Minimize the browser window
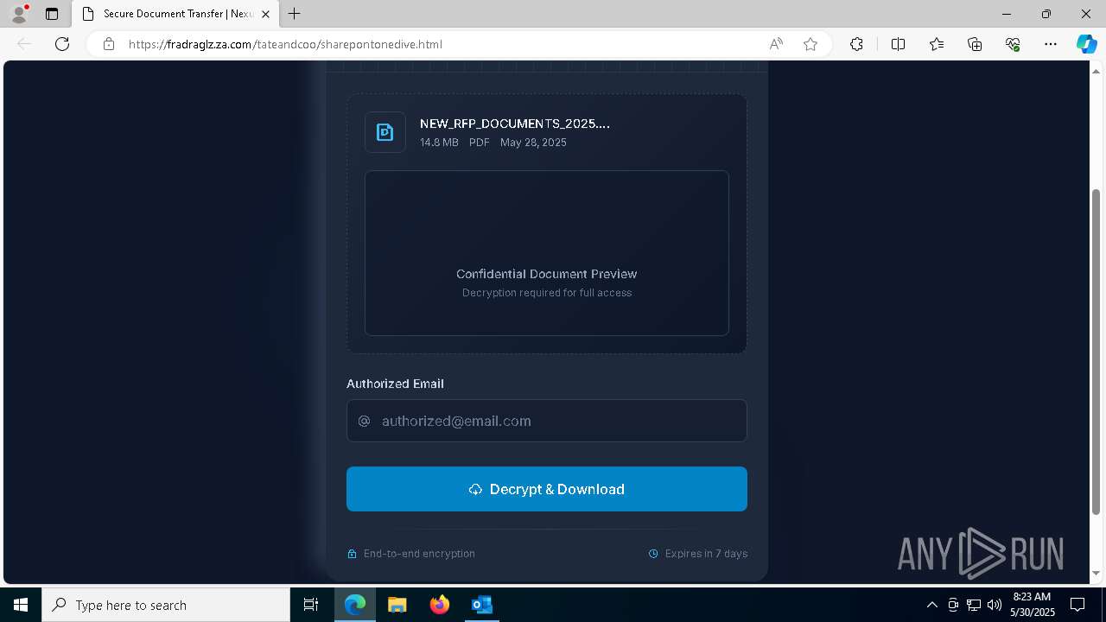This screenshot has width=1106, height=622. pyautogui.click(x=1006, y=14)
